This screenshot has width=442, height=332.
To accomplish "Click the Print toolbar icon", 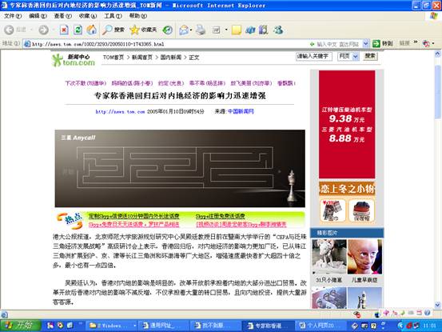I will click(201, 30).
